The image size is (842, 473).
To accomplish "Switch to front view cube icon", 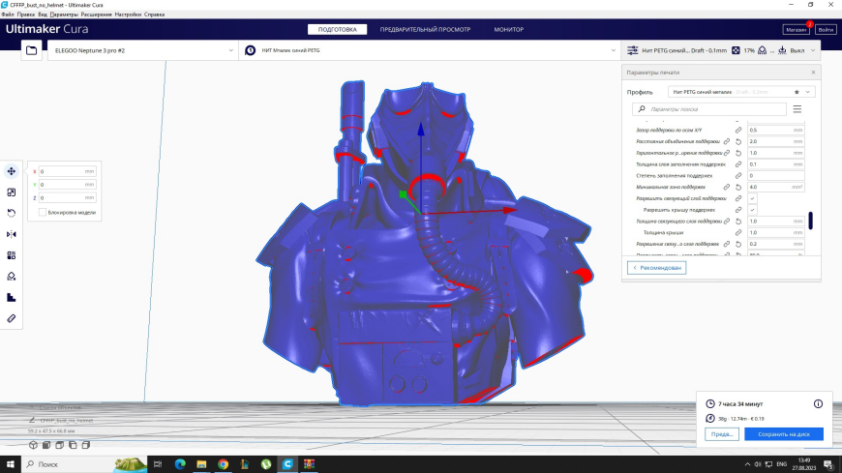I will pyautogui.click(x=46, y=445).
